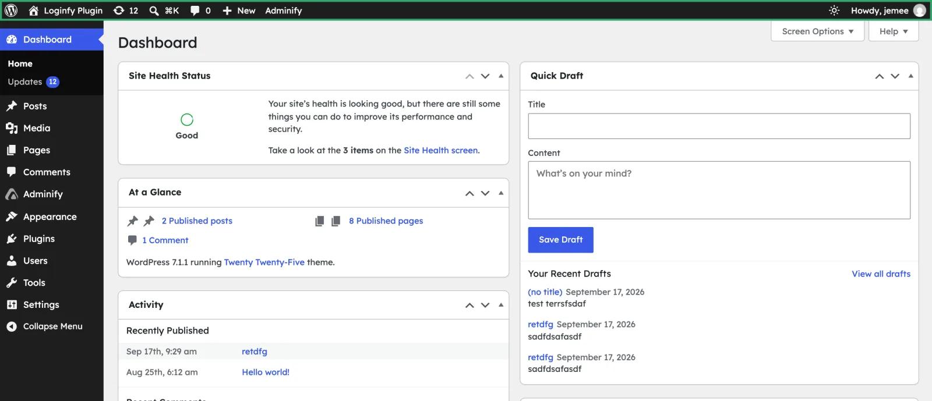This screenshot has height=401, width=932.
Task: Open the Help dropdown tab
Action: pos(894,31)
